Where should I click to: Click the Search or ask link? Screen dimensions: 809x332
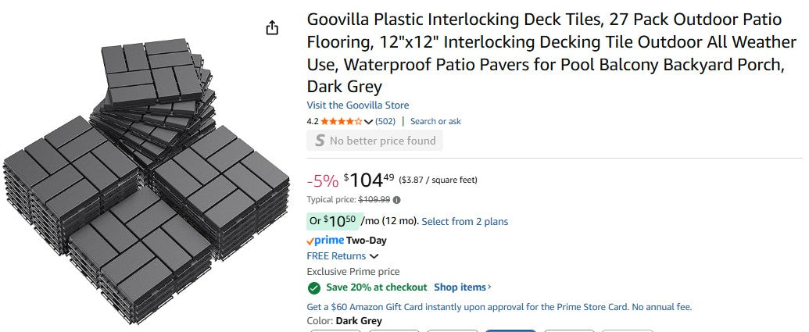coord(435,122)
